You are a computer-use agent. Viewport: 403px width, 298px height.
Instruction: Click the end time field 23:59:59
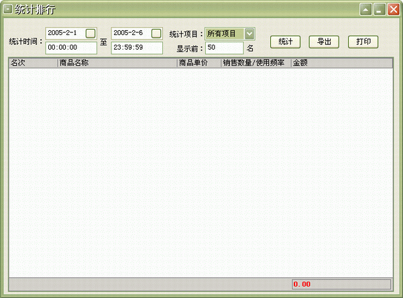137,48
